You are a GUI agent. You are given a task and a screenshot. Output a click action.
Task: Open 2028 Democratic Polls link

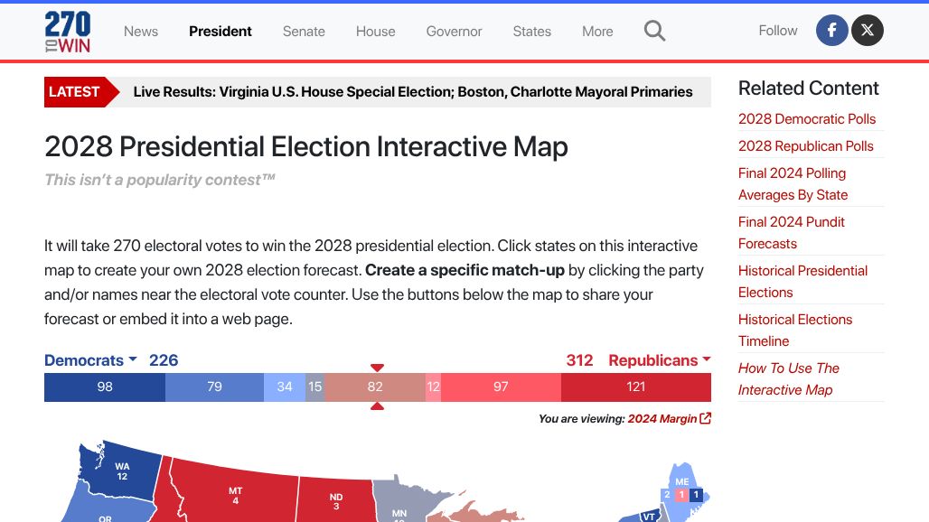[x=806, y=119]
